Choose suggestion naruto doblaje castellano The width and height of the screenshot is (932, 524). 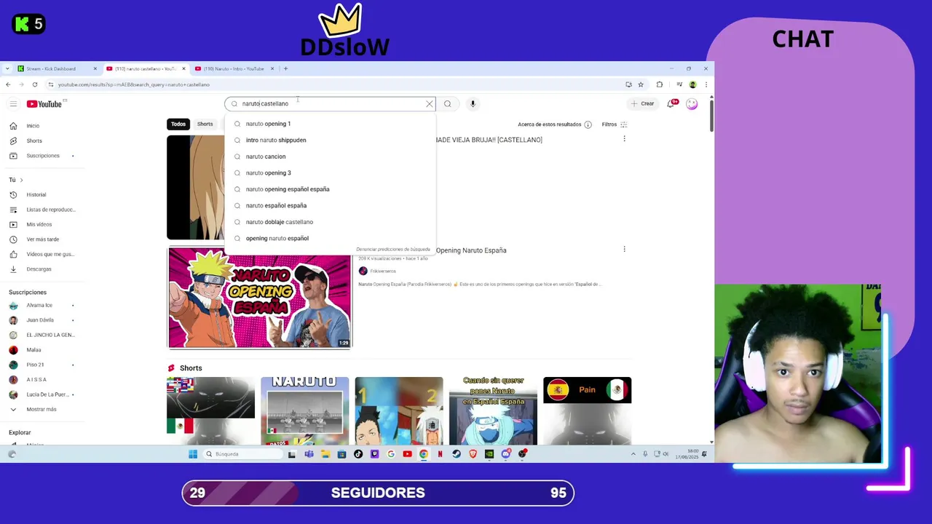(x=330, y=222)
